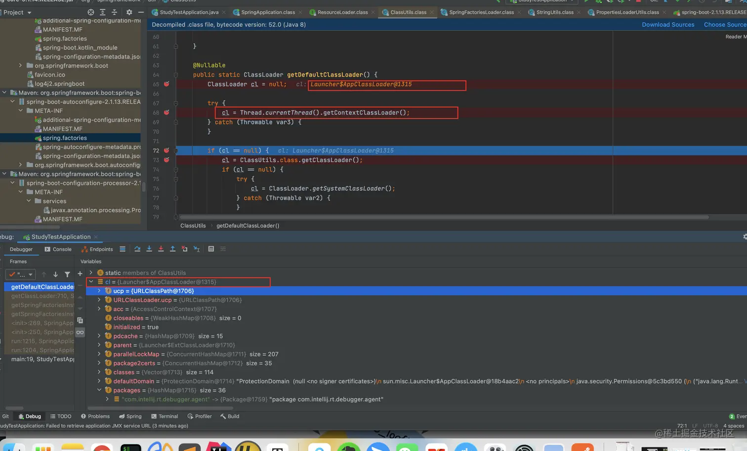Expand the classes variable node
The height and width of the screenshot is (451, 747).
[x=99, y=372]
